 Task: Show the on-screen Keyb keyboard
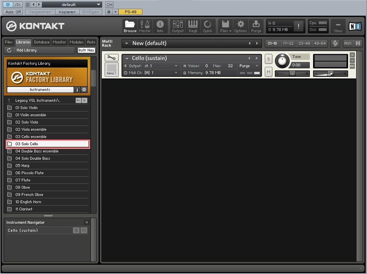[193, 26]
